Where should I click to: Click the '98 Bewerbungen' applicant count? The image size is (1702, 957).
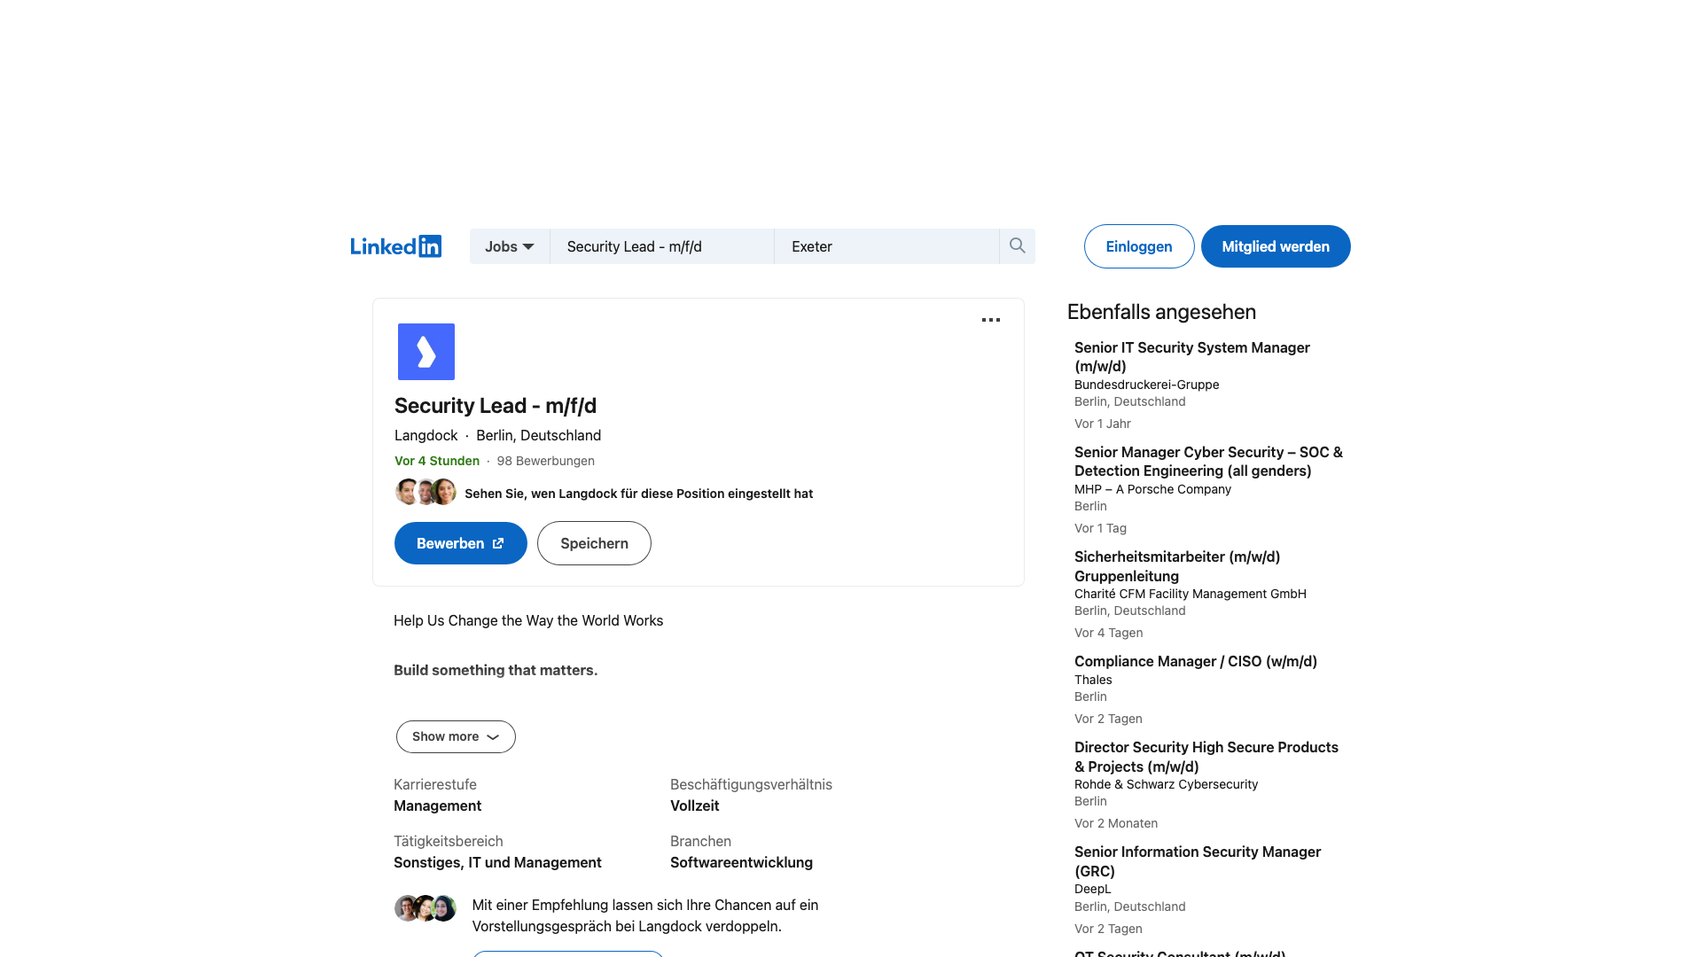tap(546, 461)
